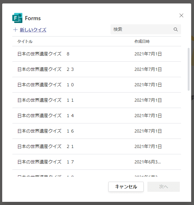Select quiz 日本の世界遺産クイズ 10
The height and width of the screenshot is (205, 194).
pyautogui.click(x=97, y=85)
